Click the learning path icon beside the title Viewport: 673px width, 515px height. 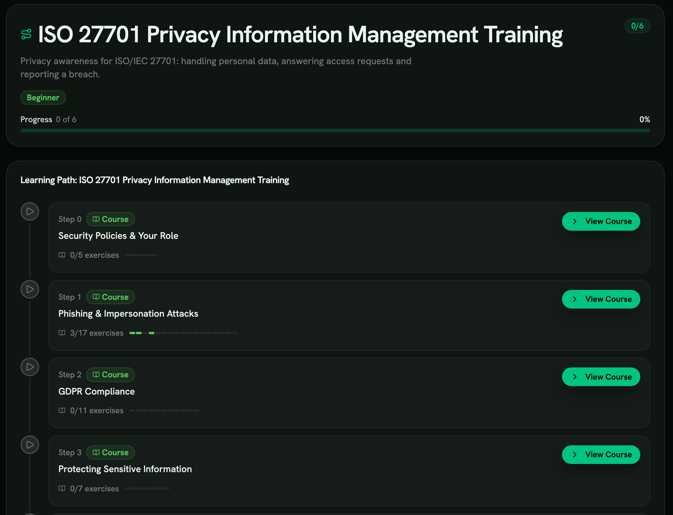pos(26,34)
